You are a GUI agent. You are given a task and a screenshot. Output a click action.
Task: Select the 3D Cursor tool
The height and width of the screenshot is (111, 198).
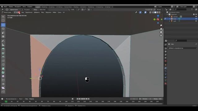(x=3, y=21)
